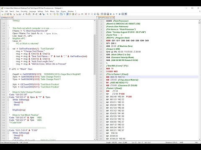The image size is (201, 150).
Task: Collapse the fold block at line 26
Action: point(8,49)
